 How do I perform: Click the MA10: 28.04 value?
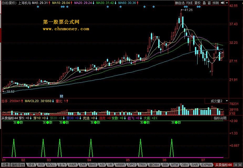pos(61,3)
